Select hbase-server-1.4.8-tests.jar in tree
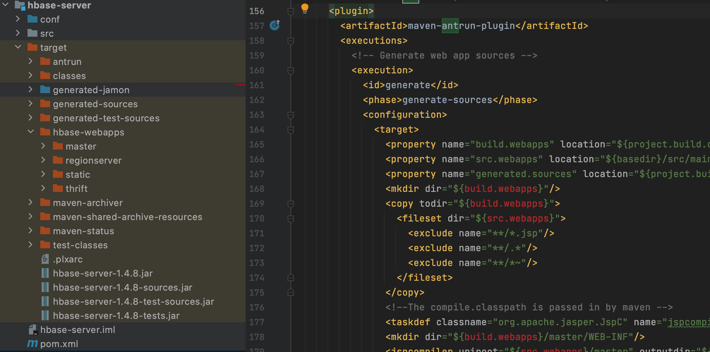 [x=116, y=316]
